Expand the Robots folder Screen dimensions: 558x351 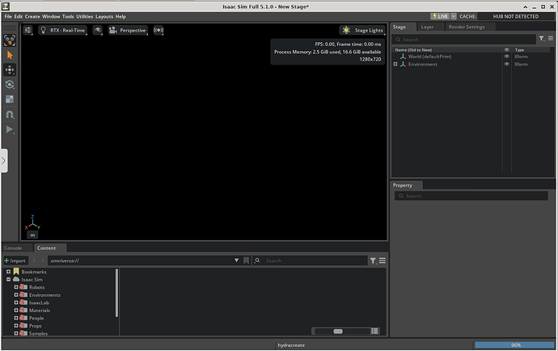click(x=16, y=287)
